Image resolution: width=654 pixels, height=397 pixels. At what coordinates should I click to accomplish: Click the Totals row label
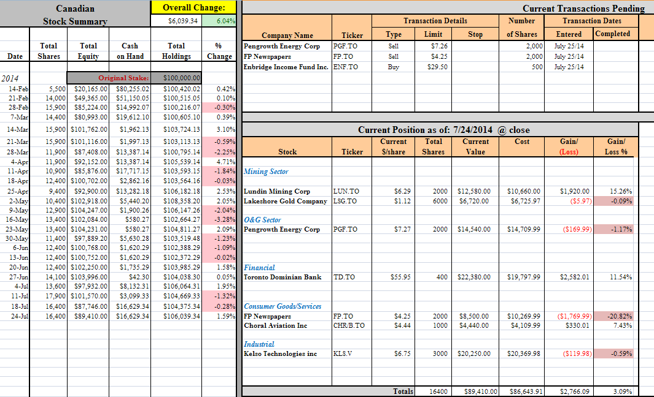(x=403, y=391)
